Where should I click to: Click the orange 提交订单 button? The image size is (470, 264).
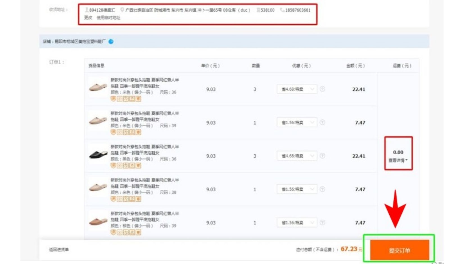tap(399, 250)
